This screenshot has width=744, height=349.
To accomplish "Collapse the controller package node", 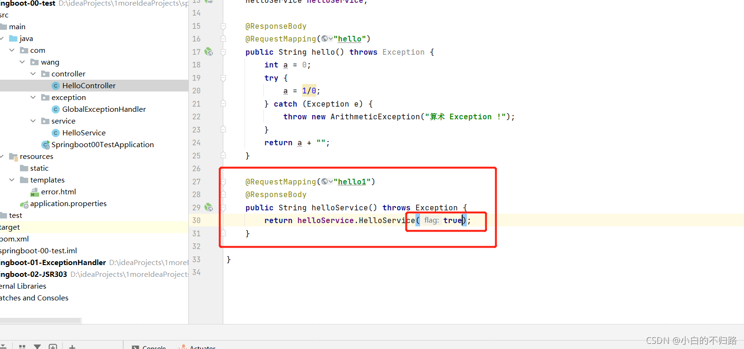I will 33,74.
